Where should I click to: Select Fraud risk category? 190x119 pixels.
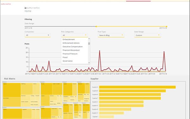point(65,57)
